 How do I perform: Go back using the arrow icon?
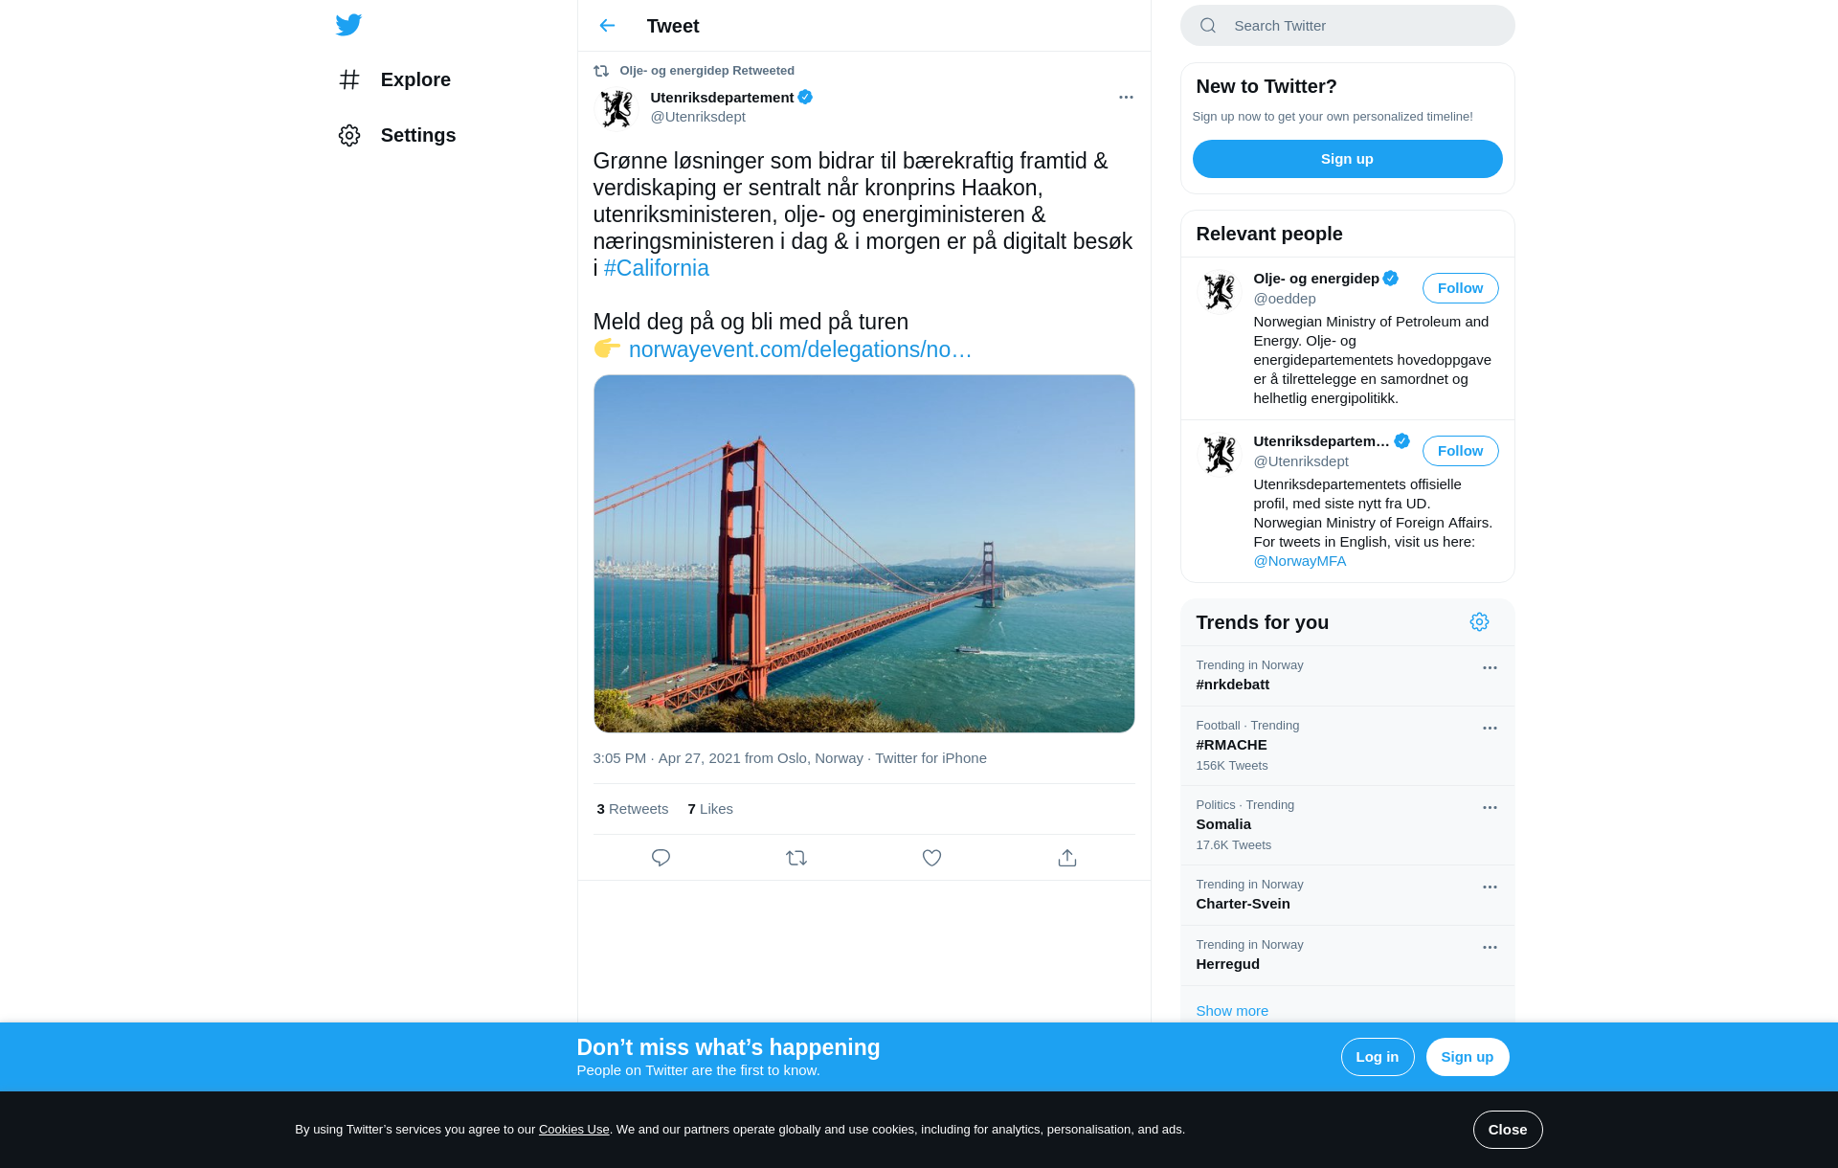point(607,26)
